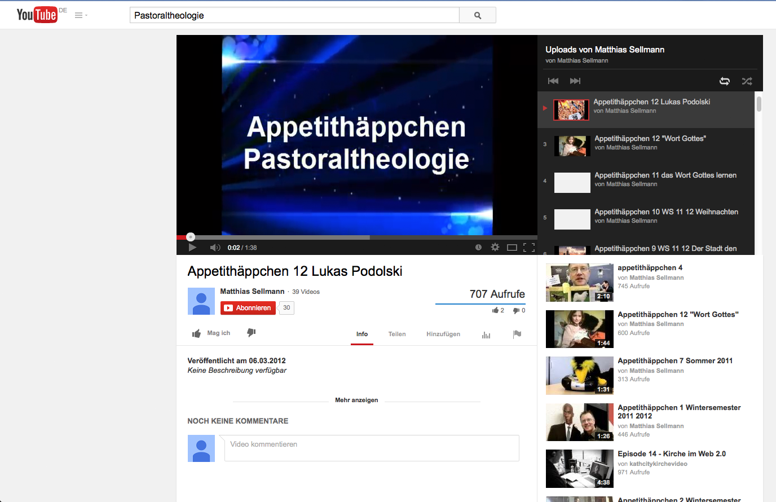Viewport: 776px width, 502px height.
Task: Open playlist item Appetithäppchen 11 das Wort Gottes lernen
Action: pos(646,183)
